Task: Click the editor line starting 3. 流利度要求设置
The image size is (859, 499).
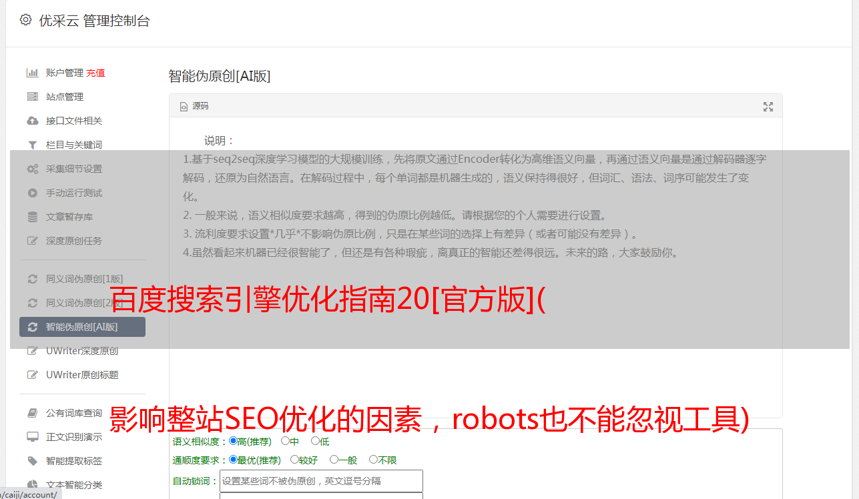Action: [x=412, y=234]
